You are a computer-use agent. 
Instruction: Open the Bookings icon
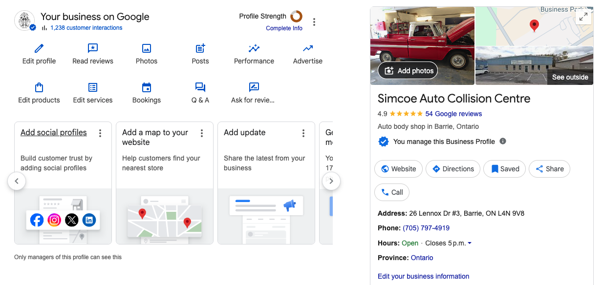(x=146, y=87)
